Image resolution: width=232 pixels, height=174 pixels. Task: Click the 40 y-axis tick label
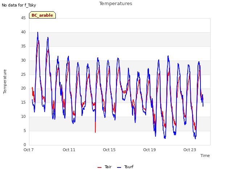[23, 32]
